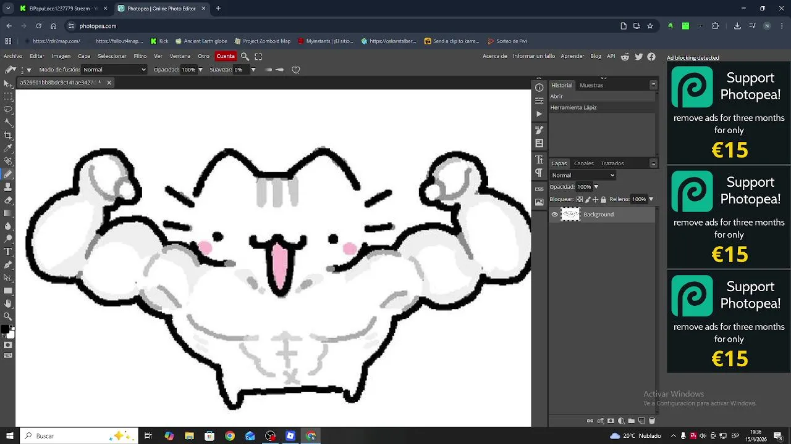The height and width of the screenshot is (444, 791).
Task: Open the Capas panel menu button
Action: coord(653,163)
